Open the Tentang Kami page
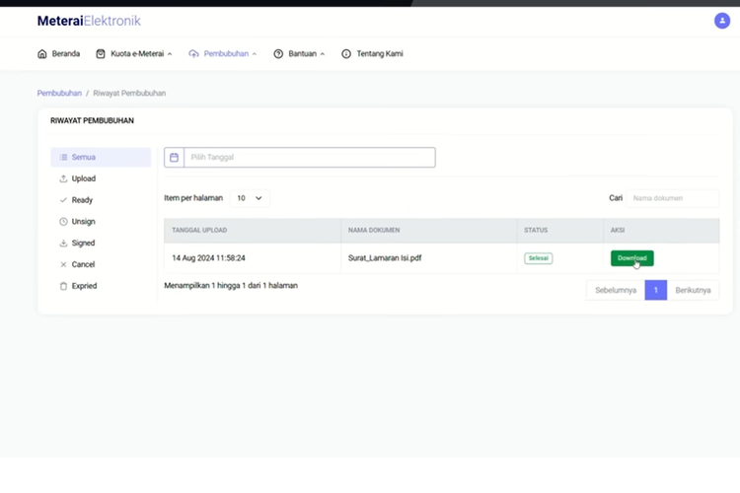 click(372, 53)
